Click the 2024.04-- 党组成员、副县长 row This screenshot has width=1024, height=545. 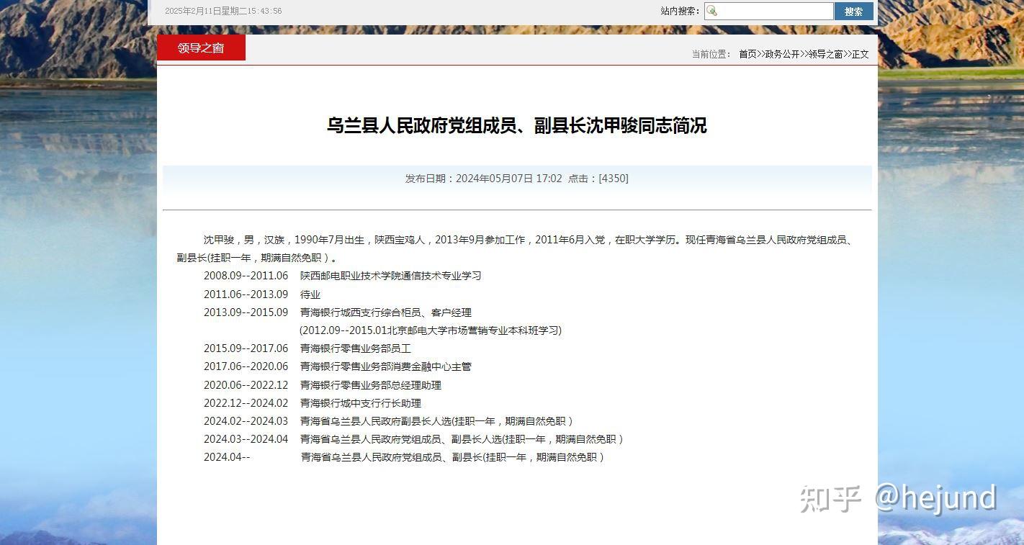tap(404, 457)
